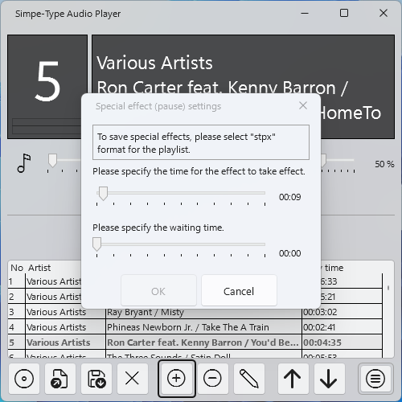The height and width of the screenshot is (402, 402).
Task: Remove track with minus circle icon
Action: (x=212, y=379)
